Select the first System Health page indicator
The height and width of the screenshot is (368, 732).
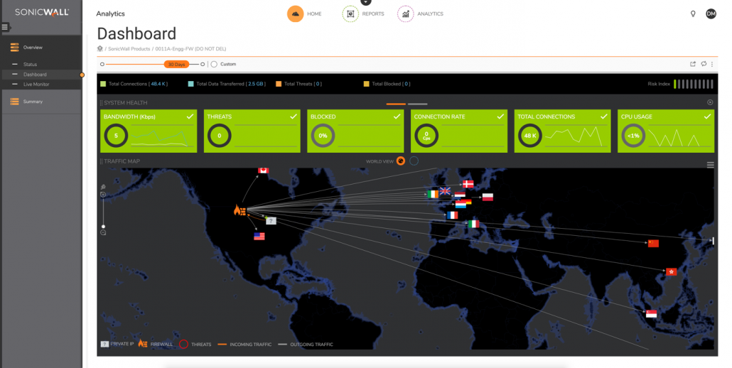pos(396,104)
